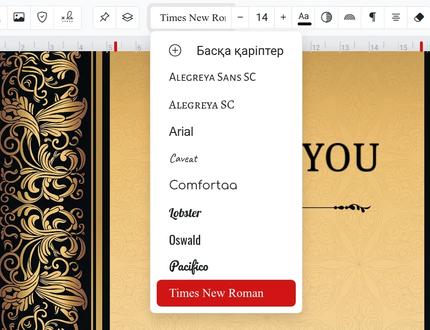Screen dimensions: 430x330
Task: Open the Aa text color tool
Action: coord(303,18)
